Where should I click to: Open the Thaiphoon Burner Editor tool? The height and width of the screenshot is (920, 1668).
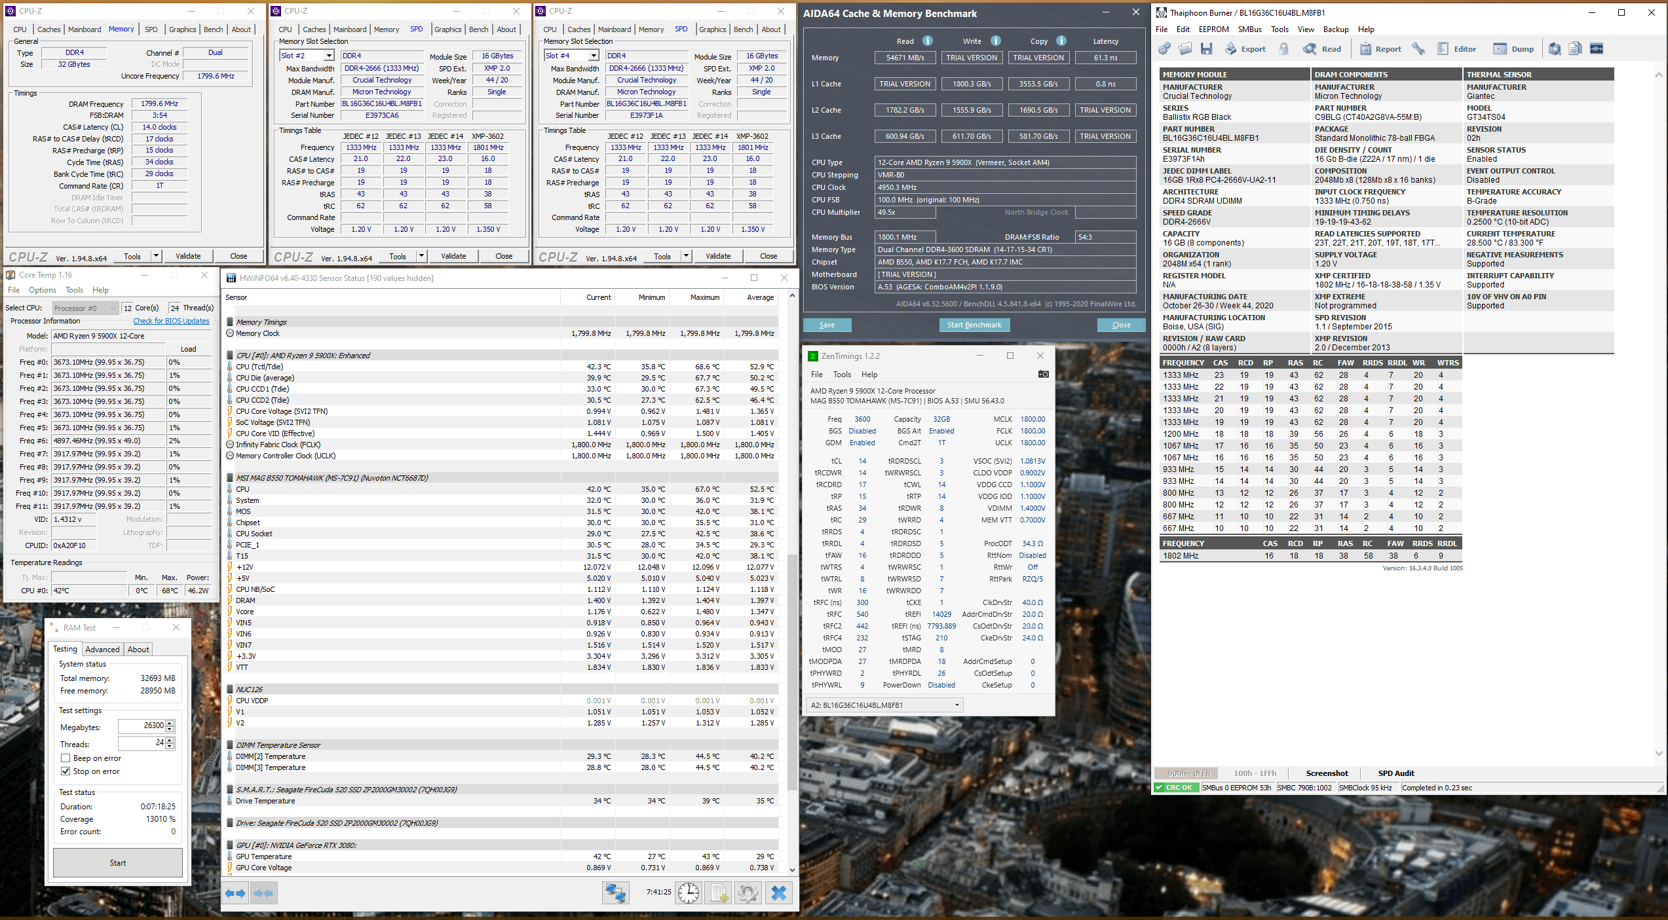click(1456, 49)
